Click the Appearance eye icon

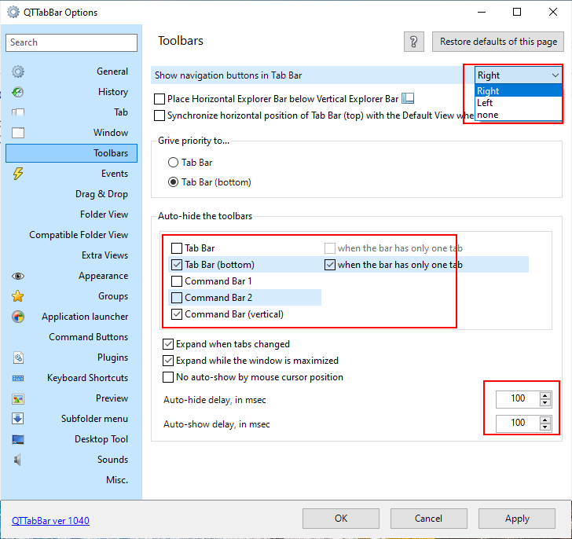click(18, 276)
